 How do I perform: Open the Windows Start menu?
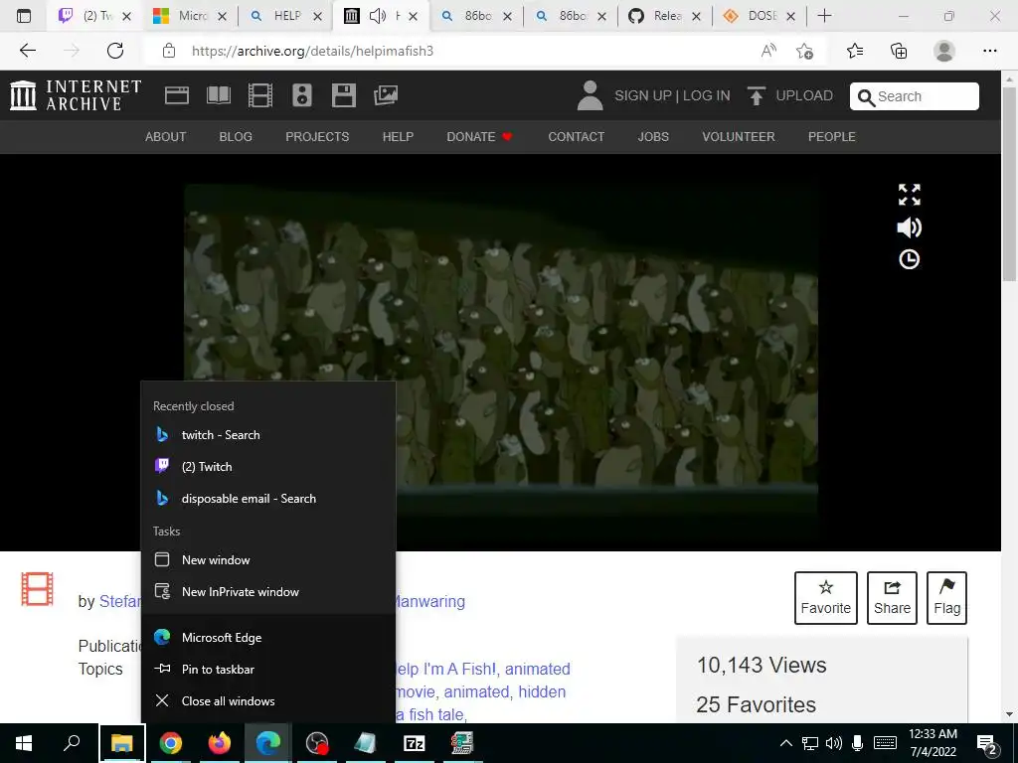pos(24,743)
